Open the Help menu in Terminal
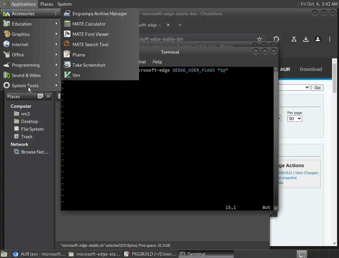Screen dimensions: 339x258 (157, 62)
